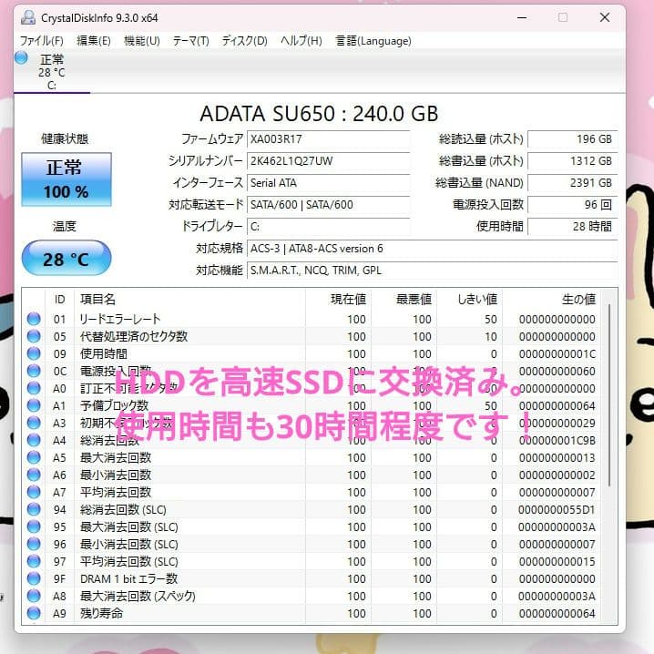654x654 pixels.
Task: Click the status orb for ID A5 最大消去回数
Action: pyautogui.click(x=34, y=457)
